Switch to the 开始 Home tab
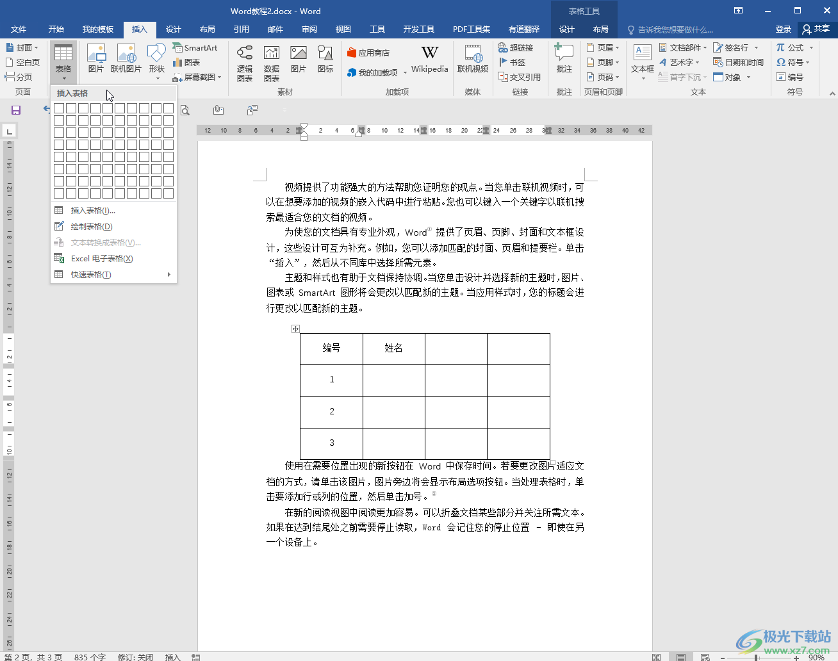838x661 pixels. tap(56, 29)
